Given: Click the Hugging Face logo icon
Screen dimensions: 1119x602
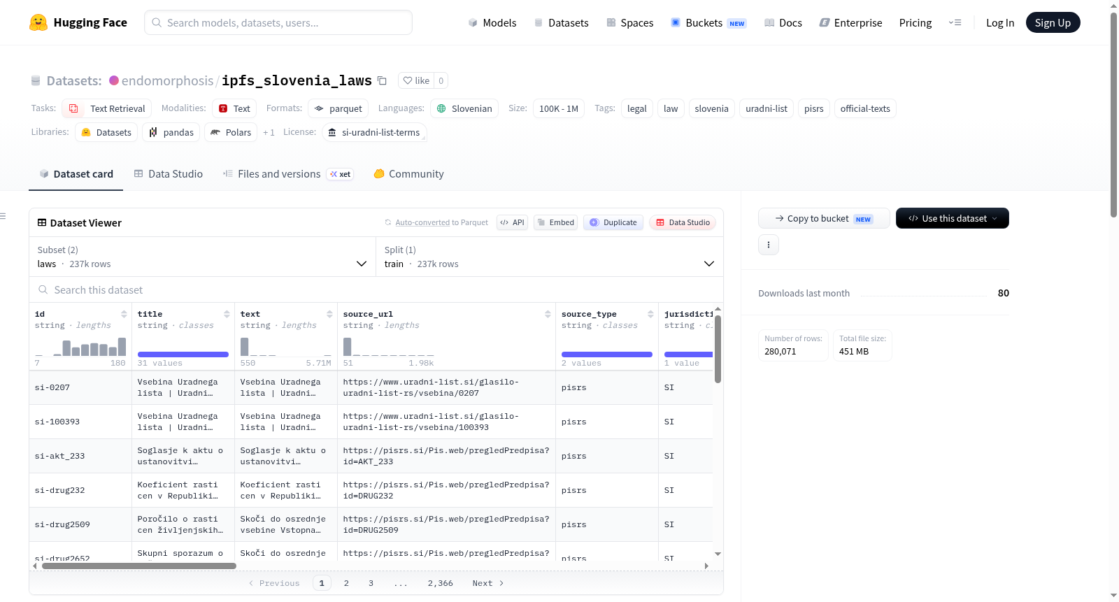Looking at the screenshot, I should [x=38, y=22].
